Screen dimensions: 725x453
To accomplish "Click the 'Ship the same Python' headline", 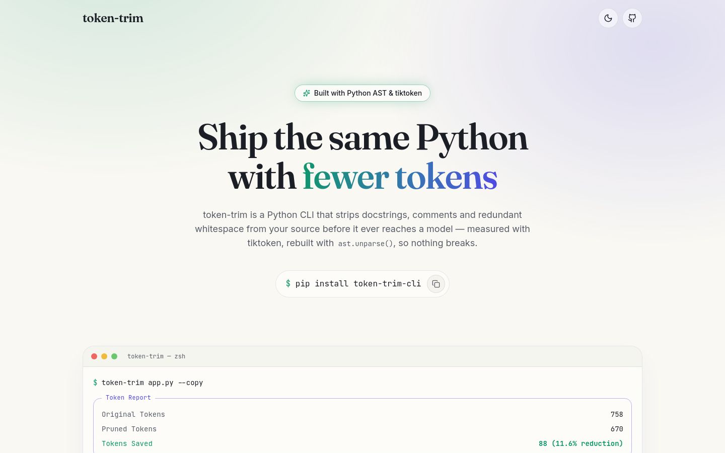I will tap(362, 138).
